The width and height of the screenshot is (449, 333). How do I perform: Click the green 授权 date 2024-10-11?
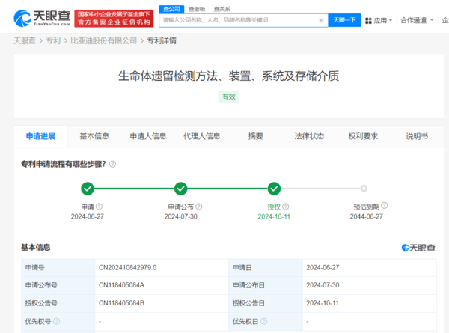[x=274, y=217]
